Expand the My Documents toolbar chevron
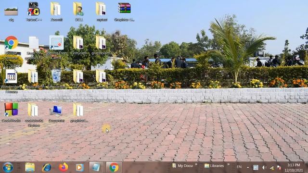Screen dimensions: 308x173 196,164
